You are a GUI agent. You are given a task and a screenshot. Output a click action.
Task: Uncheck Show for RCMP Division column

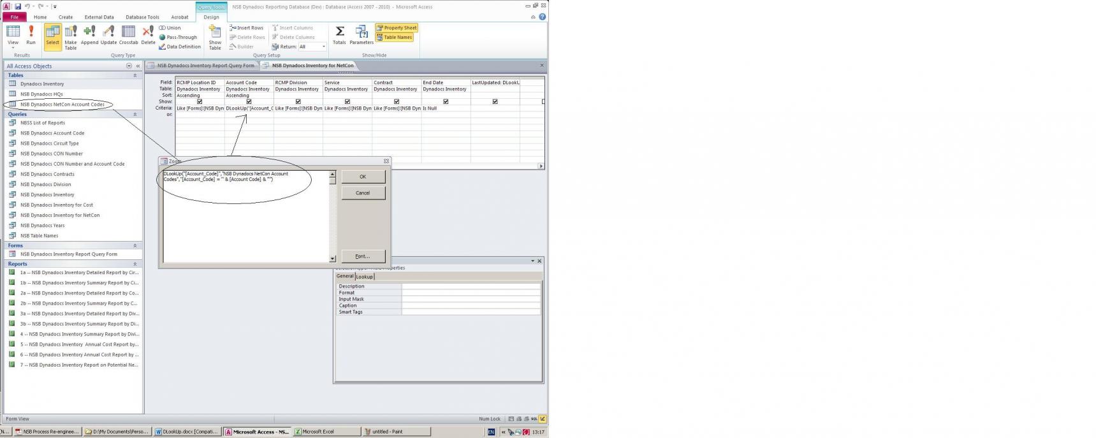coord(298,101)
